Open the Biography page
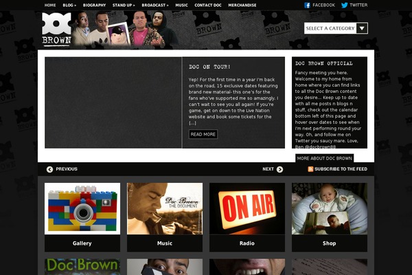Viewport: 412px width, 275px height. (94, 5)
